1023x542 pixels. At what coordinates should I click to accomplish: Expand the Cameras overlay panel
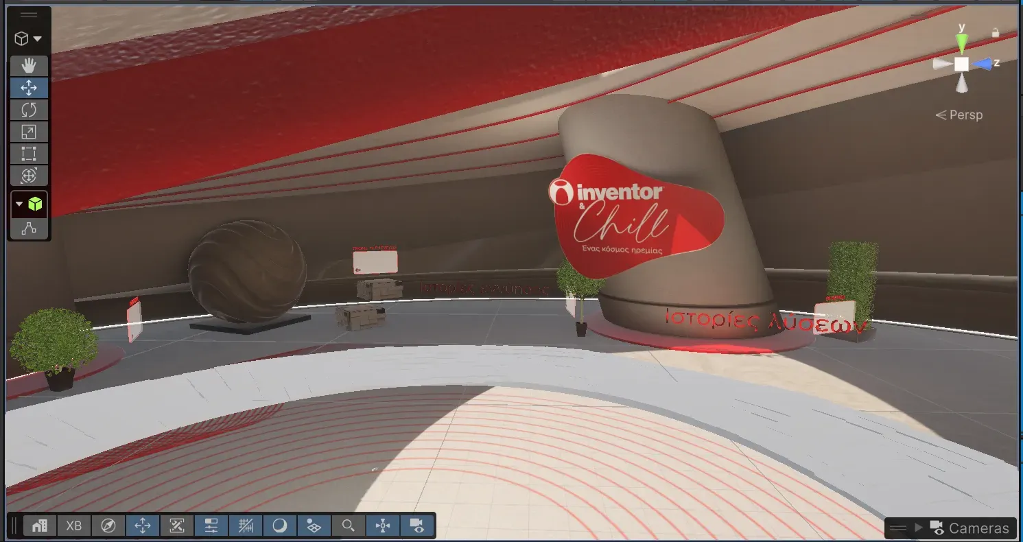919,528
